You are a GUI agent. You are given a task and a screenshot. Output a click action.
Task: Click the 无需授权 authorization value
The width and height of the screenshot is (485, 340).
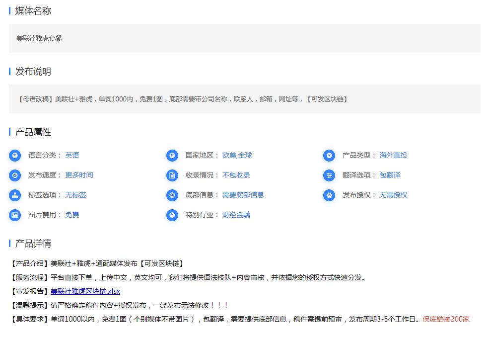coord(394,195)
